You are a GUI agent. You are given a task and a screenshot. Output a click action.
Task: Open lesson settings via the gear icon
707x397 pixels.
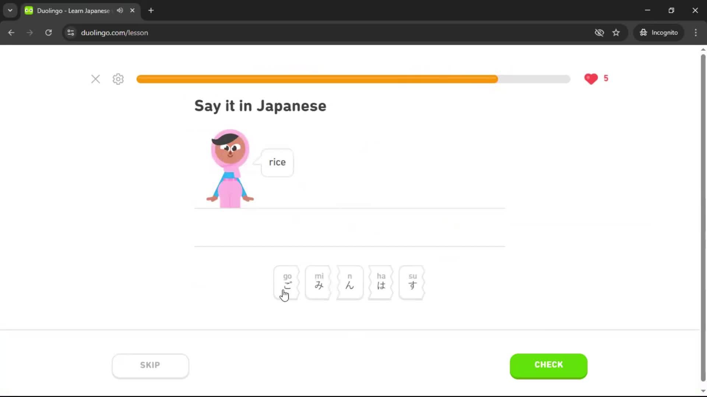(117, 79)
